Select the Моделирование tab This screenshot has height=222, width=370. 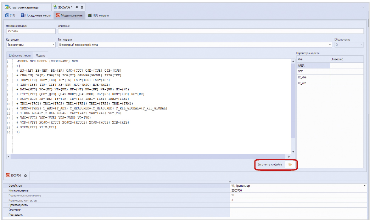tap(69, 15)
